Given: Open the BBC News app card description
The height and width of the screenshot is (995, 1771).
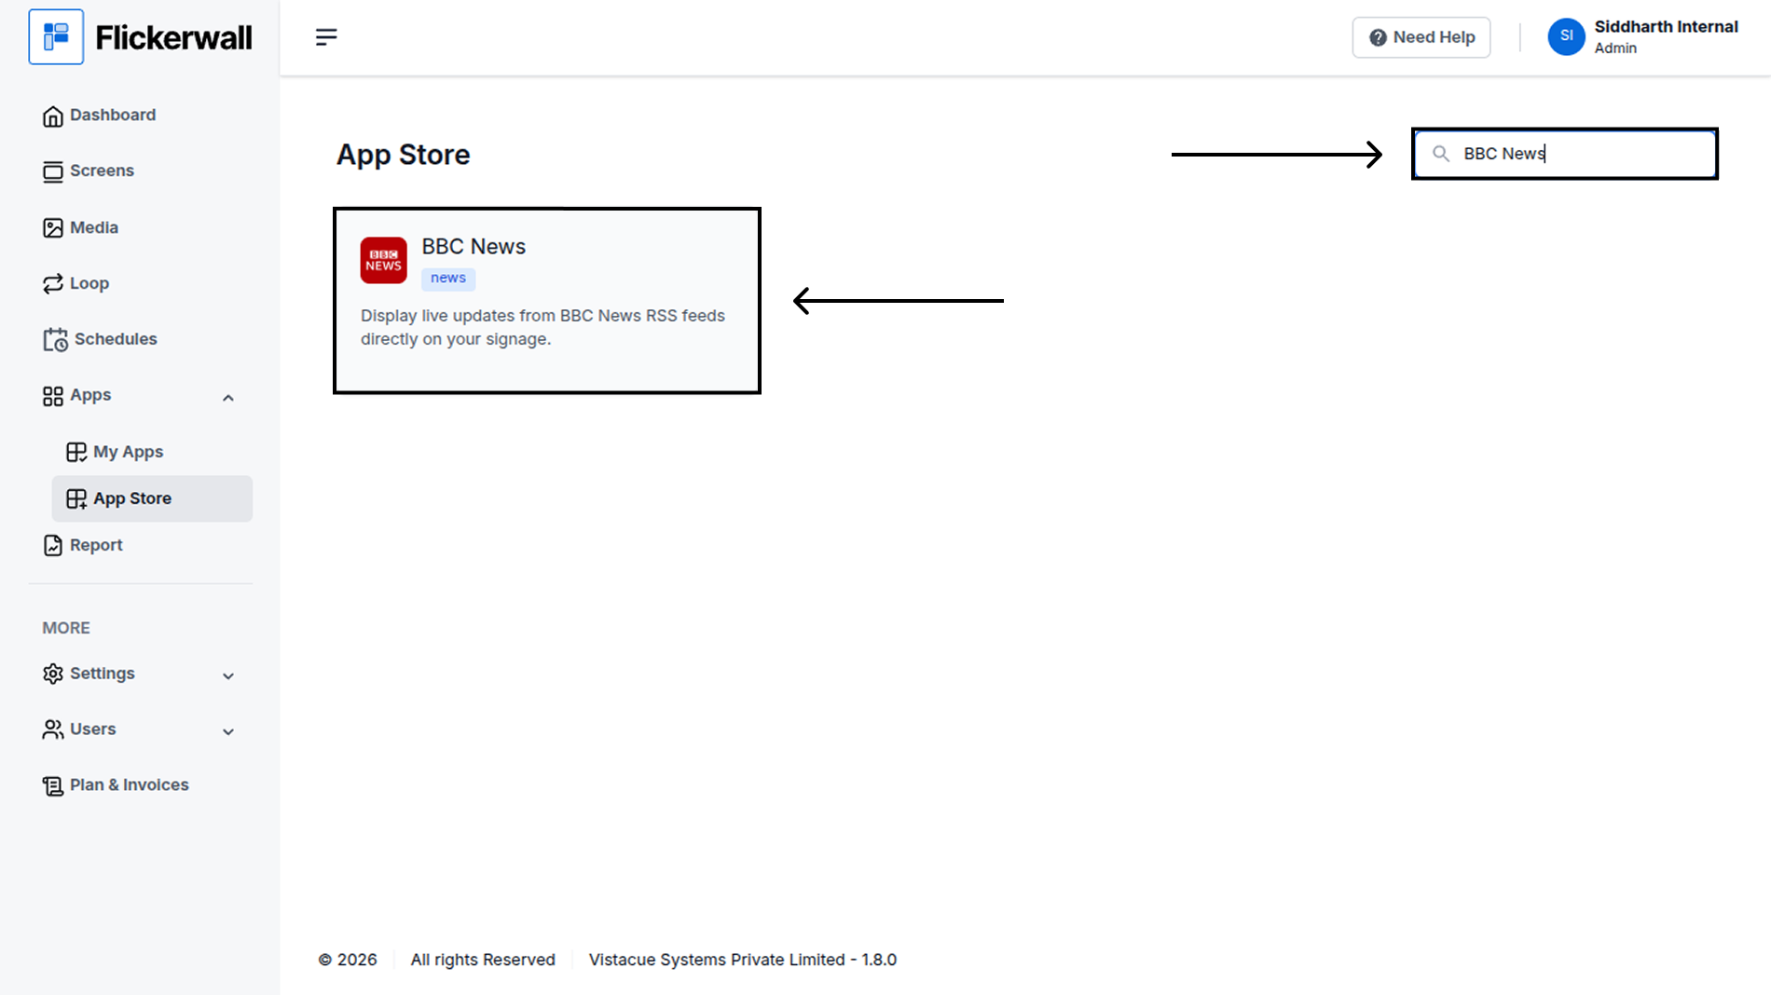Looking at the screenshot, I should click(x=542, y=327).
